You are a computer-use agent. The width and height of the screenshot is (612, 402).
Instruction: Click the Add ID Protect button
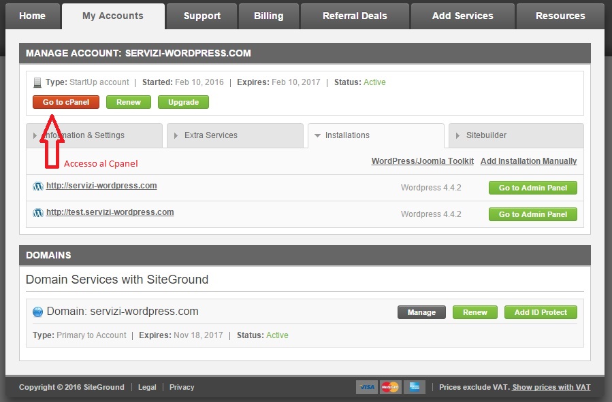click(x=541, y=312)
